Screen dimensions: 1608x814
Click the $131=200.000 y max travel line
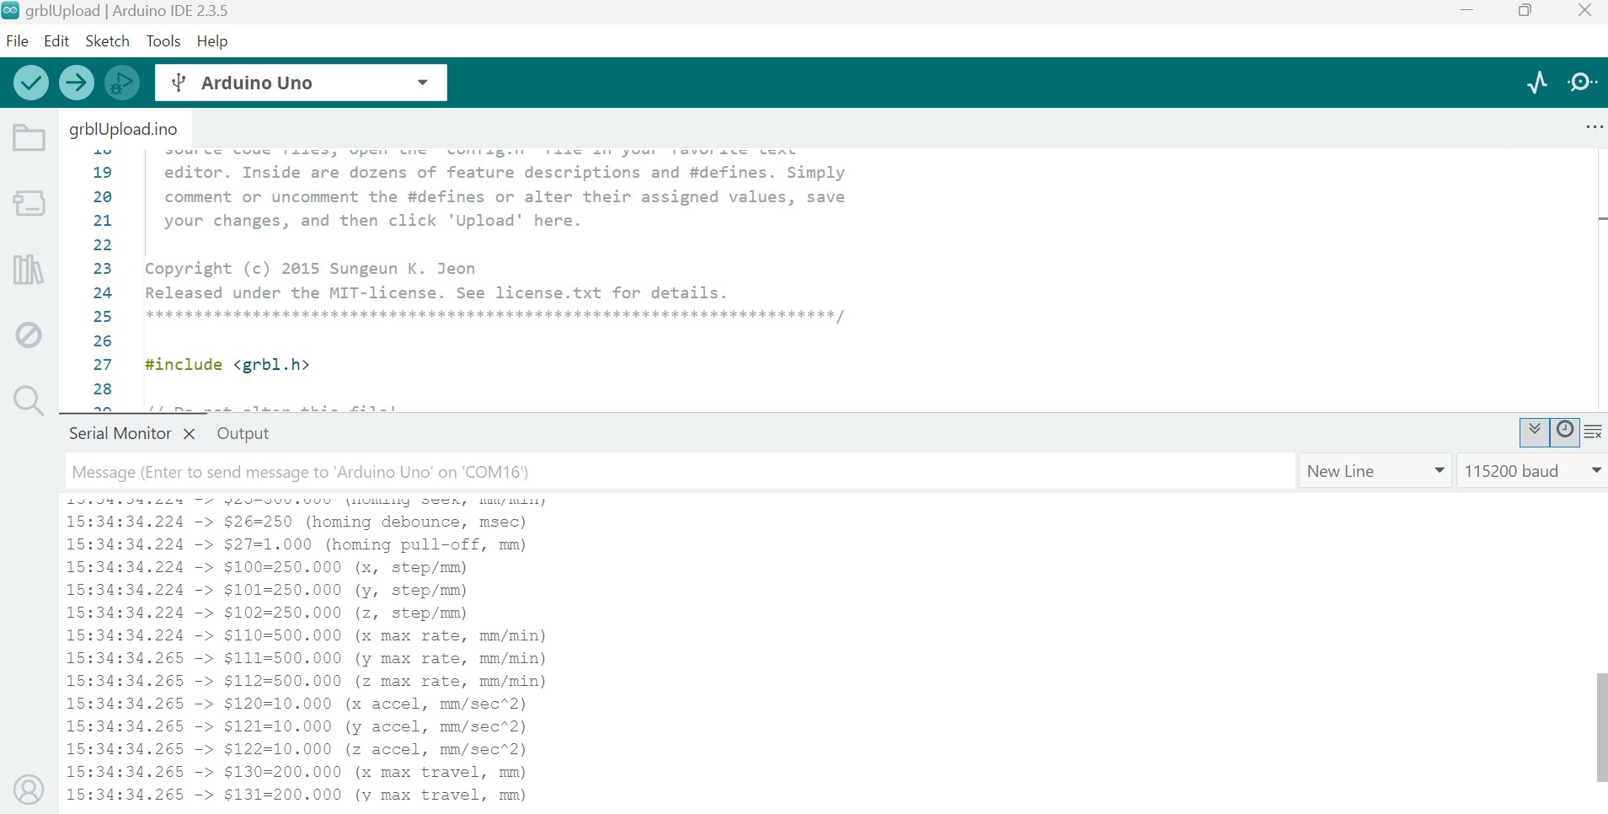point(296,795)
